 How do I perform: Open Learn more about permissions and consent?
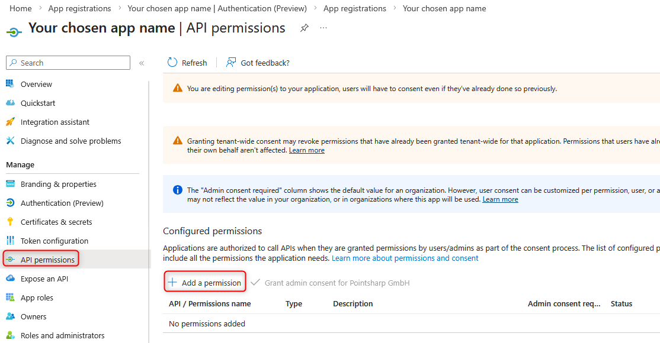coord(405,258)
